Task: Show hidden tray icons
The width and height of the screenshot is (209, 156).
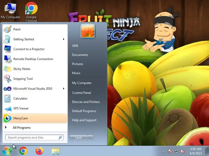Action: coord(164,151)
